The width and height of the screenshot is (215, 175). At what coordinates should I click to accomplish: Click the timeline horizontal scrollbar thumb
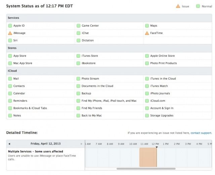click(146, 169)
